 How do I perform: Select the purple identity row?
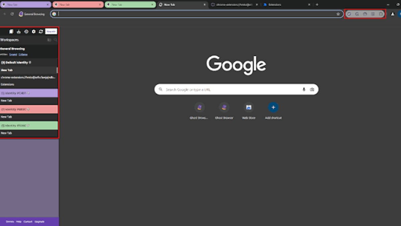[29, 93]
